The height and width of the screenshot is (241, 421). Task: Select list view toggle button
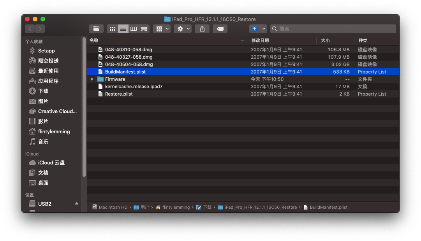(x=123, y=29)
